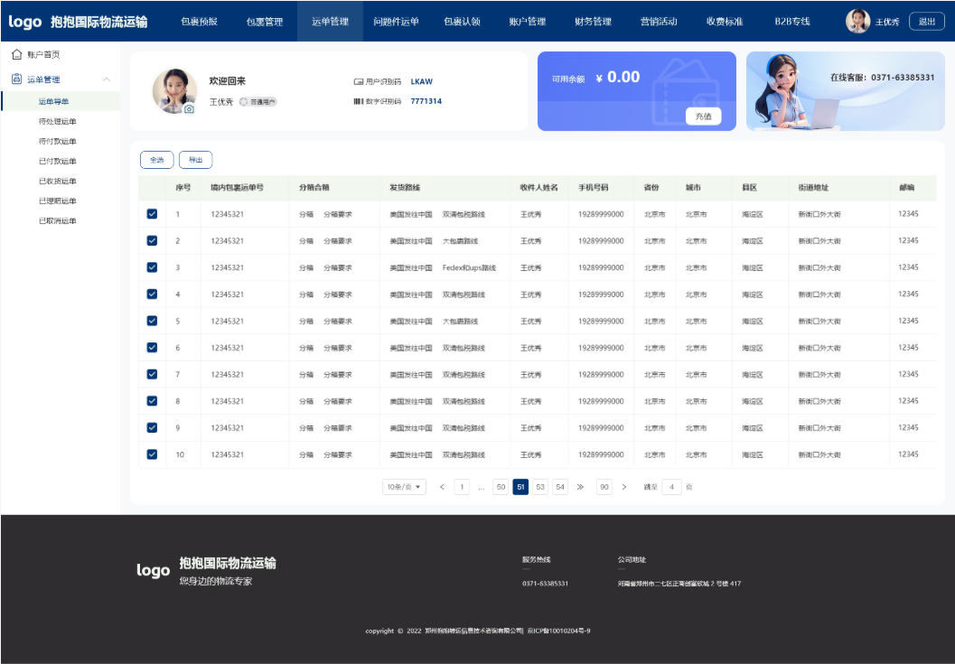Uncheck the checkbox for row 1
The width and height of the screenshot is (955, 664).
click(152, 214)
